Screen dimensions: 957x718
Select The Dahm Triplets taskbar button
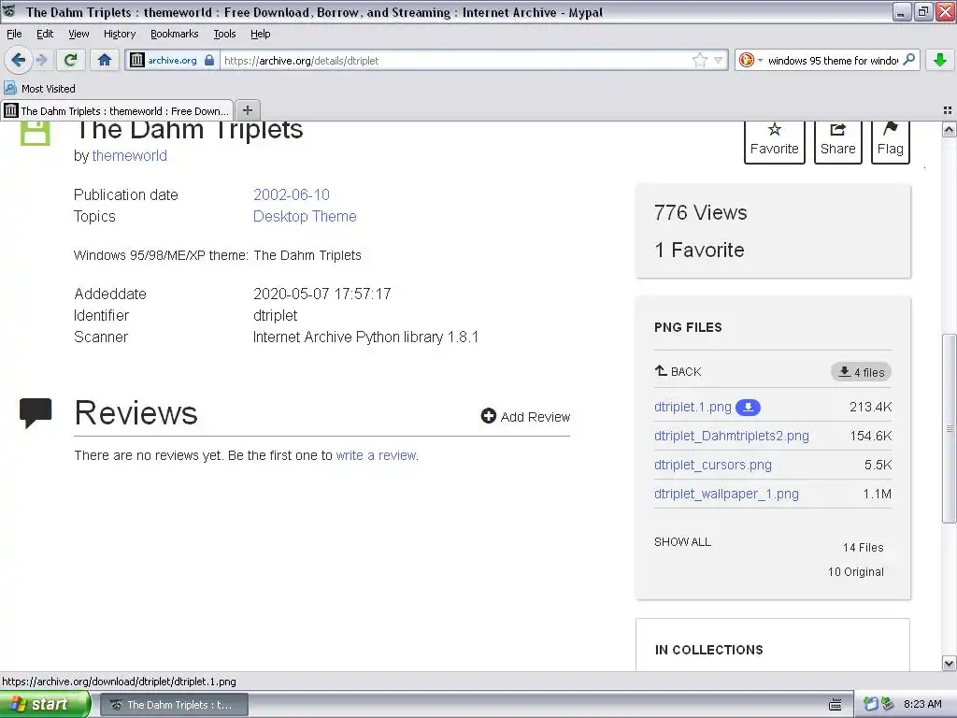coord(173,705)
